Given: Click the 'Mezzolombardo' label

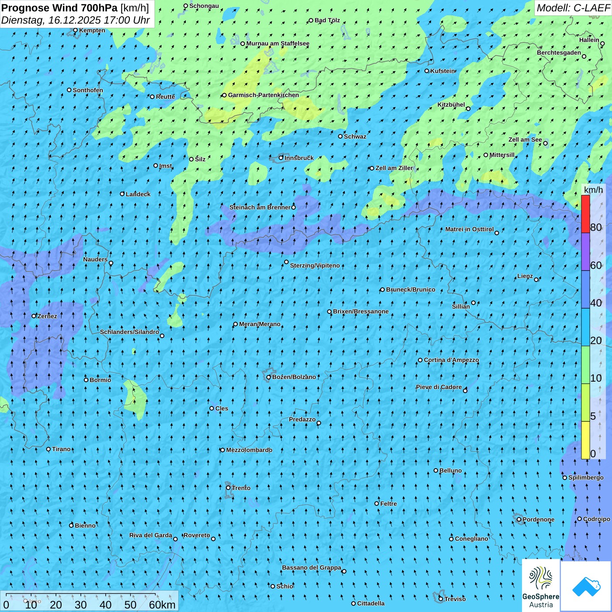Looking at the screenshot, I should [x=249, y=450].
